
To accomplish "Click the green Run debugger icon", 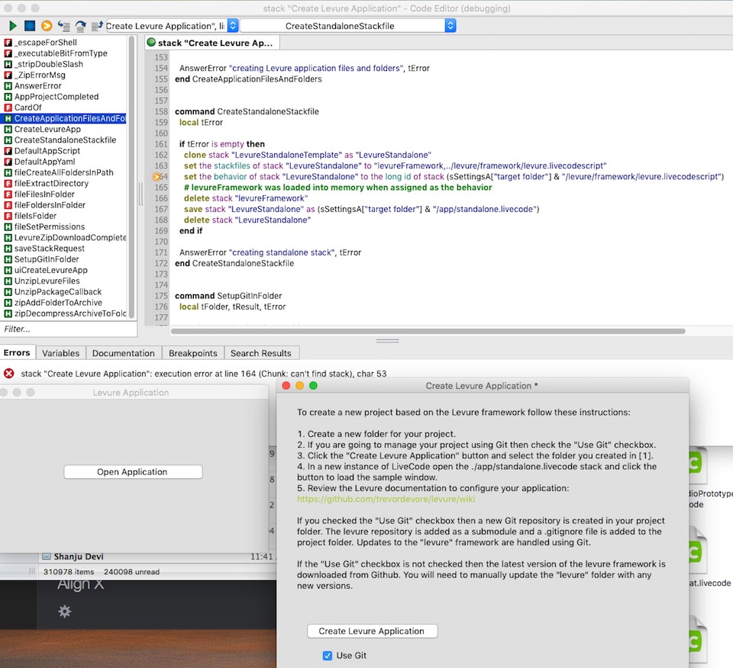I will (x=13, y=26).
